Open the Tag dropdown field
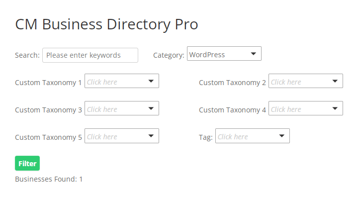This screenshot has height=199, width=358. tap(247, 136)
